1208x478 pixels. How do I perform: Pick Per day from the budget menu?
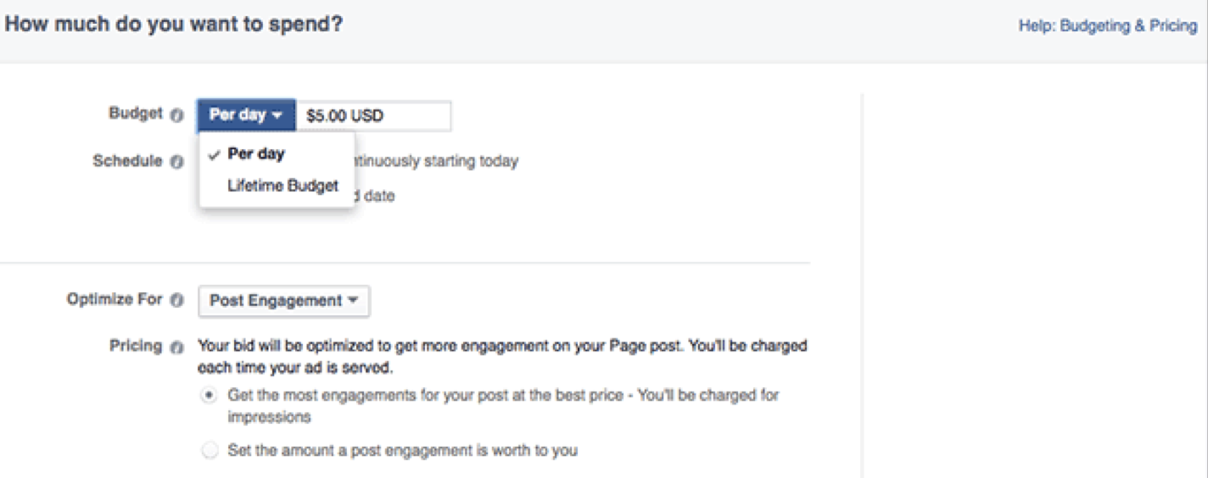[x=256, y=154]
